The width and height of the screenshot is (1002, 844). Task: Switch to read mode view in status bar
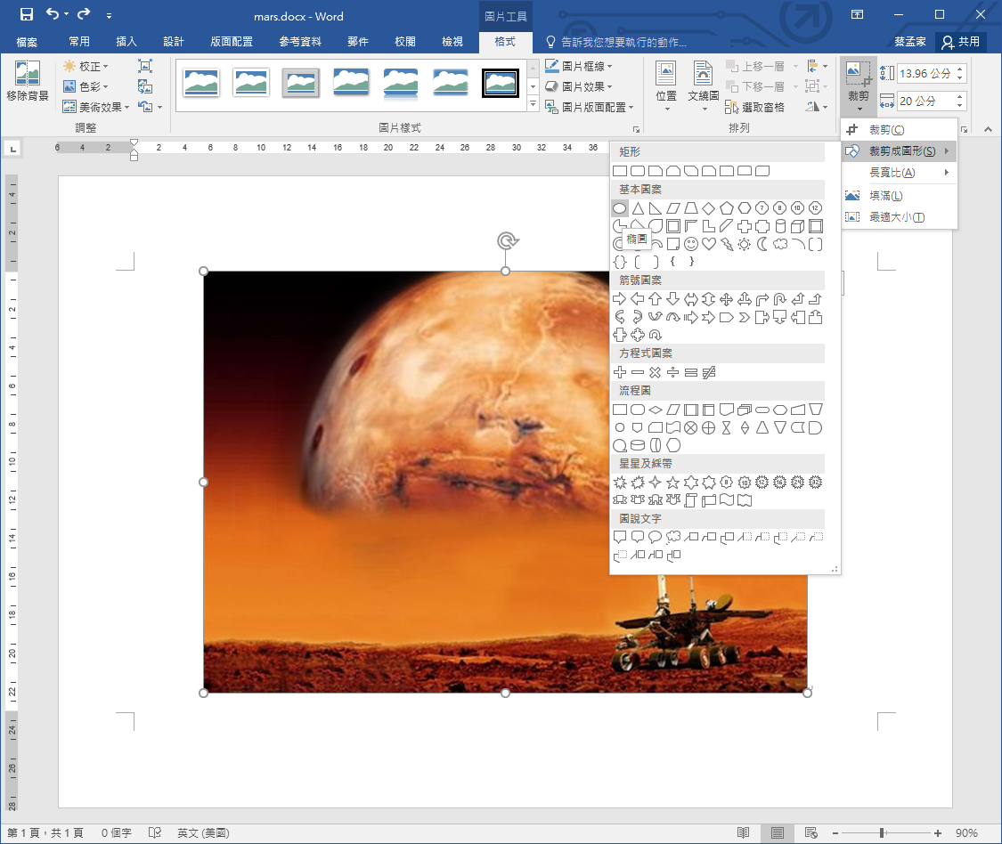(x=744, y=833)
